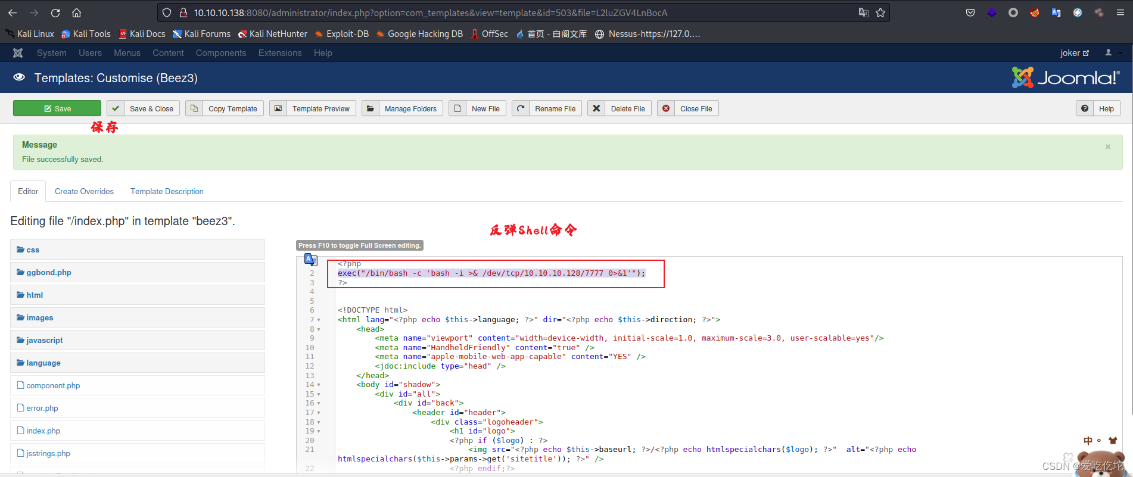1133x477 pixels.
Task: Expand the javascript folder
Action: pos(138,340)
